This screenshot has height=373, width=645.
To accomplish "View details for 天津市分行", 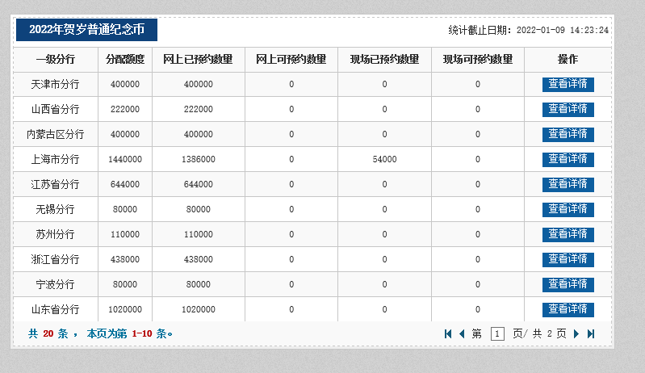I will 568,84.
